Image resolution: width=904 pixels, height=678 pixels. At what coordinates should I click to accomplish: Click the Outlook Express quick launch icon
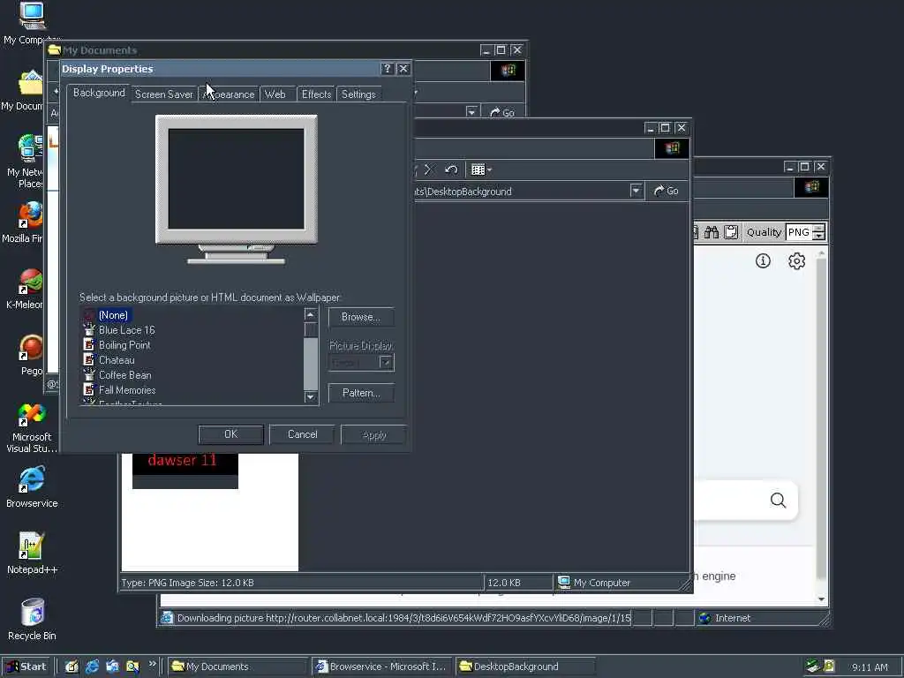click(112, 667)
